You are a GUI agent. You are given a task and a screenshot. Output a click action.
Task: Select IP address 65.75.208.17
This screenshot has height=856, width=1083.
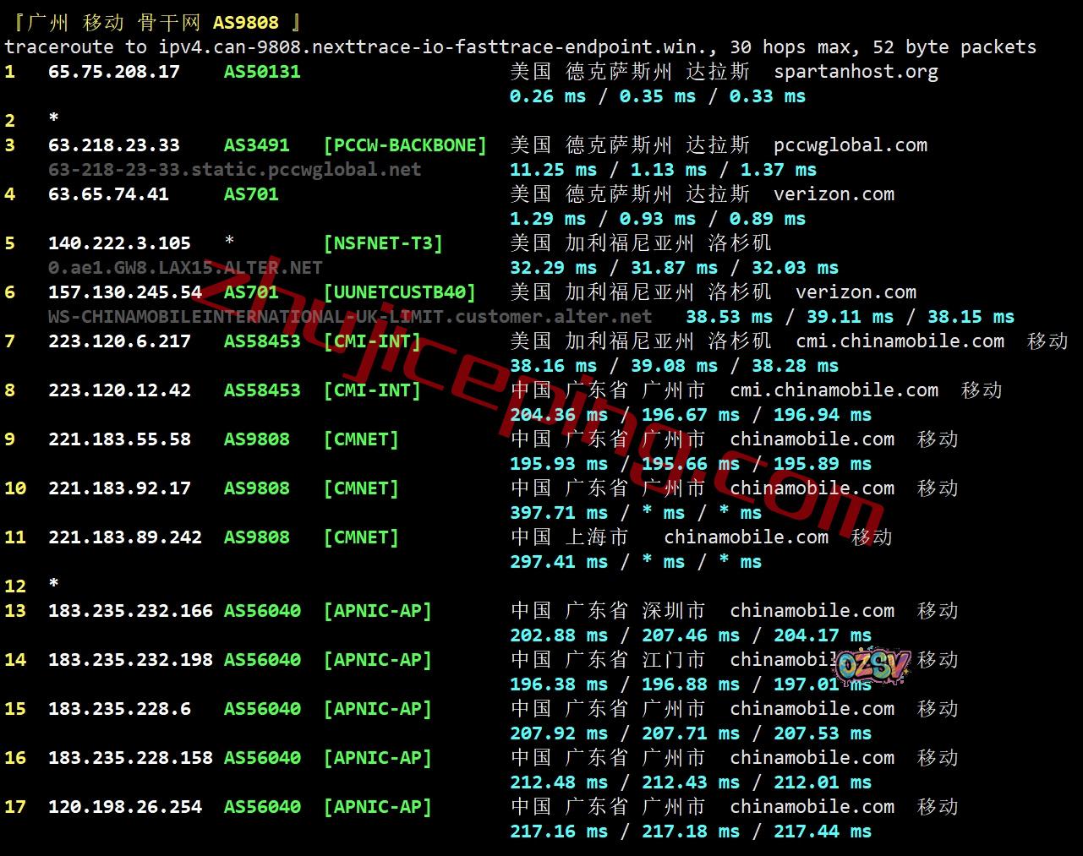[113, 72]
